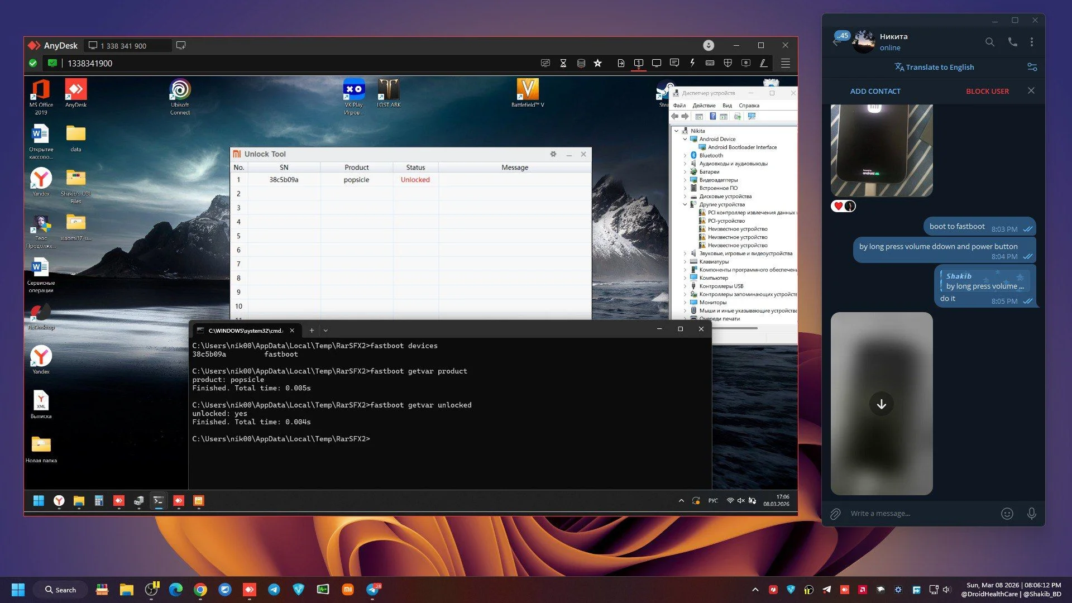Search within the Telegram chat
Viewport: 1072px width, 603px height.
click(990, 42)
